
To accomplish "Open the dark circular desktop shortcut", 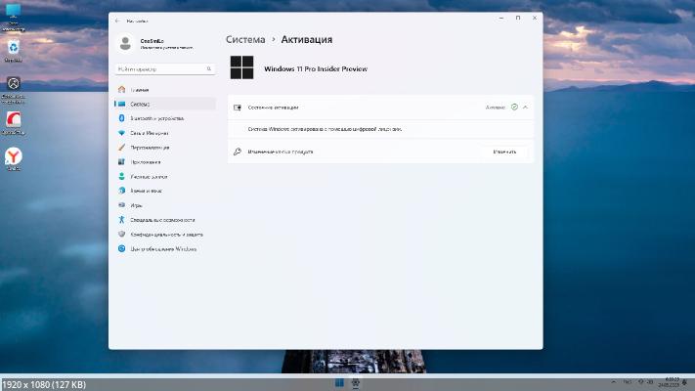I will pyautogui.click(x=14, y=90).
